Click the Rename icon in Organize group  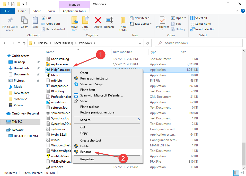109,20
